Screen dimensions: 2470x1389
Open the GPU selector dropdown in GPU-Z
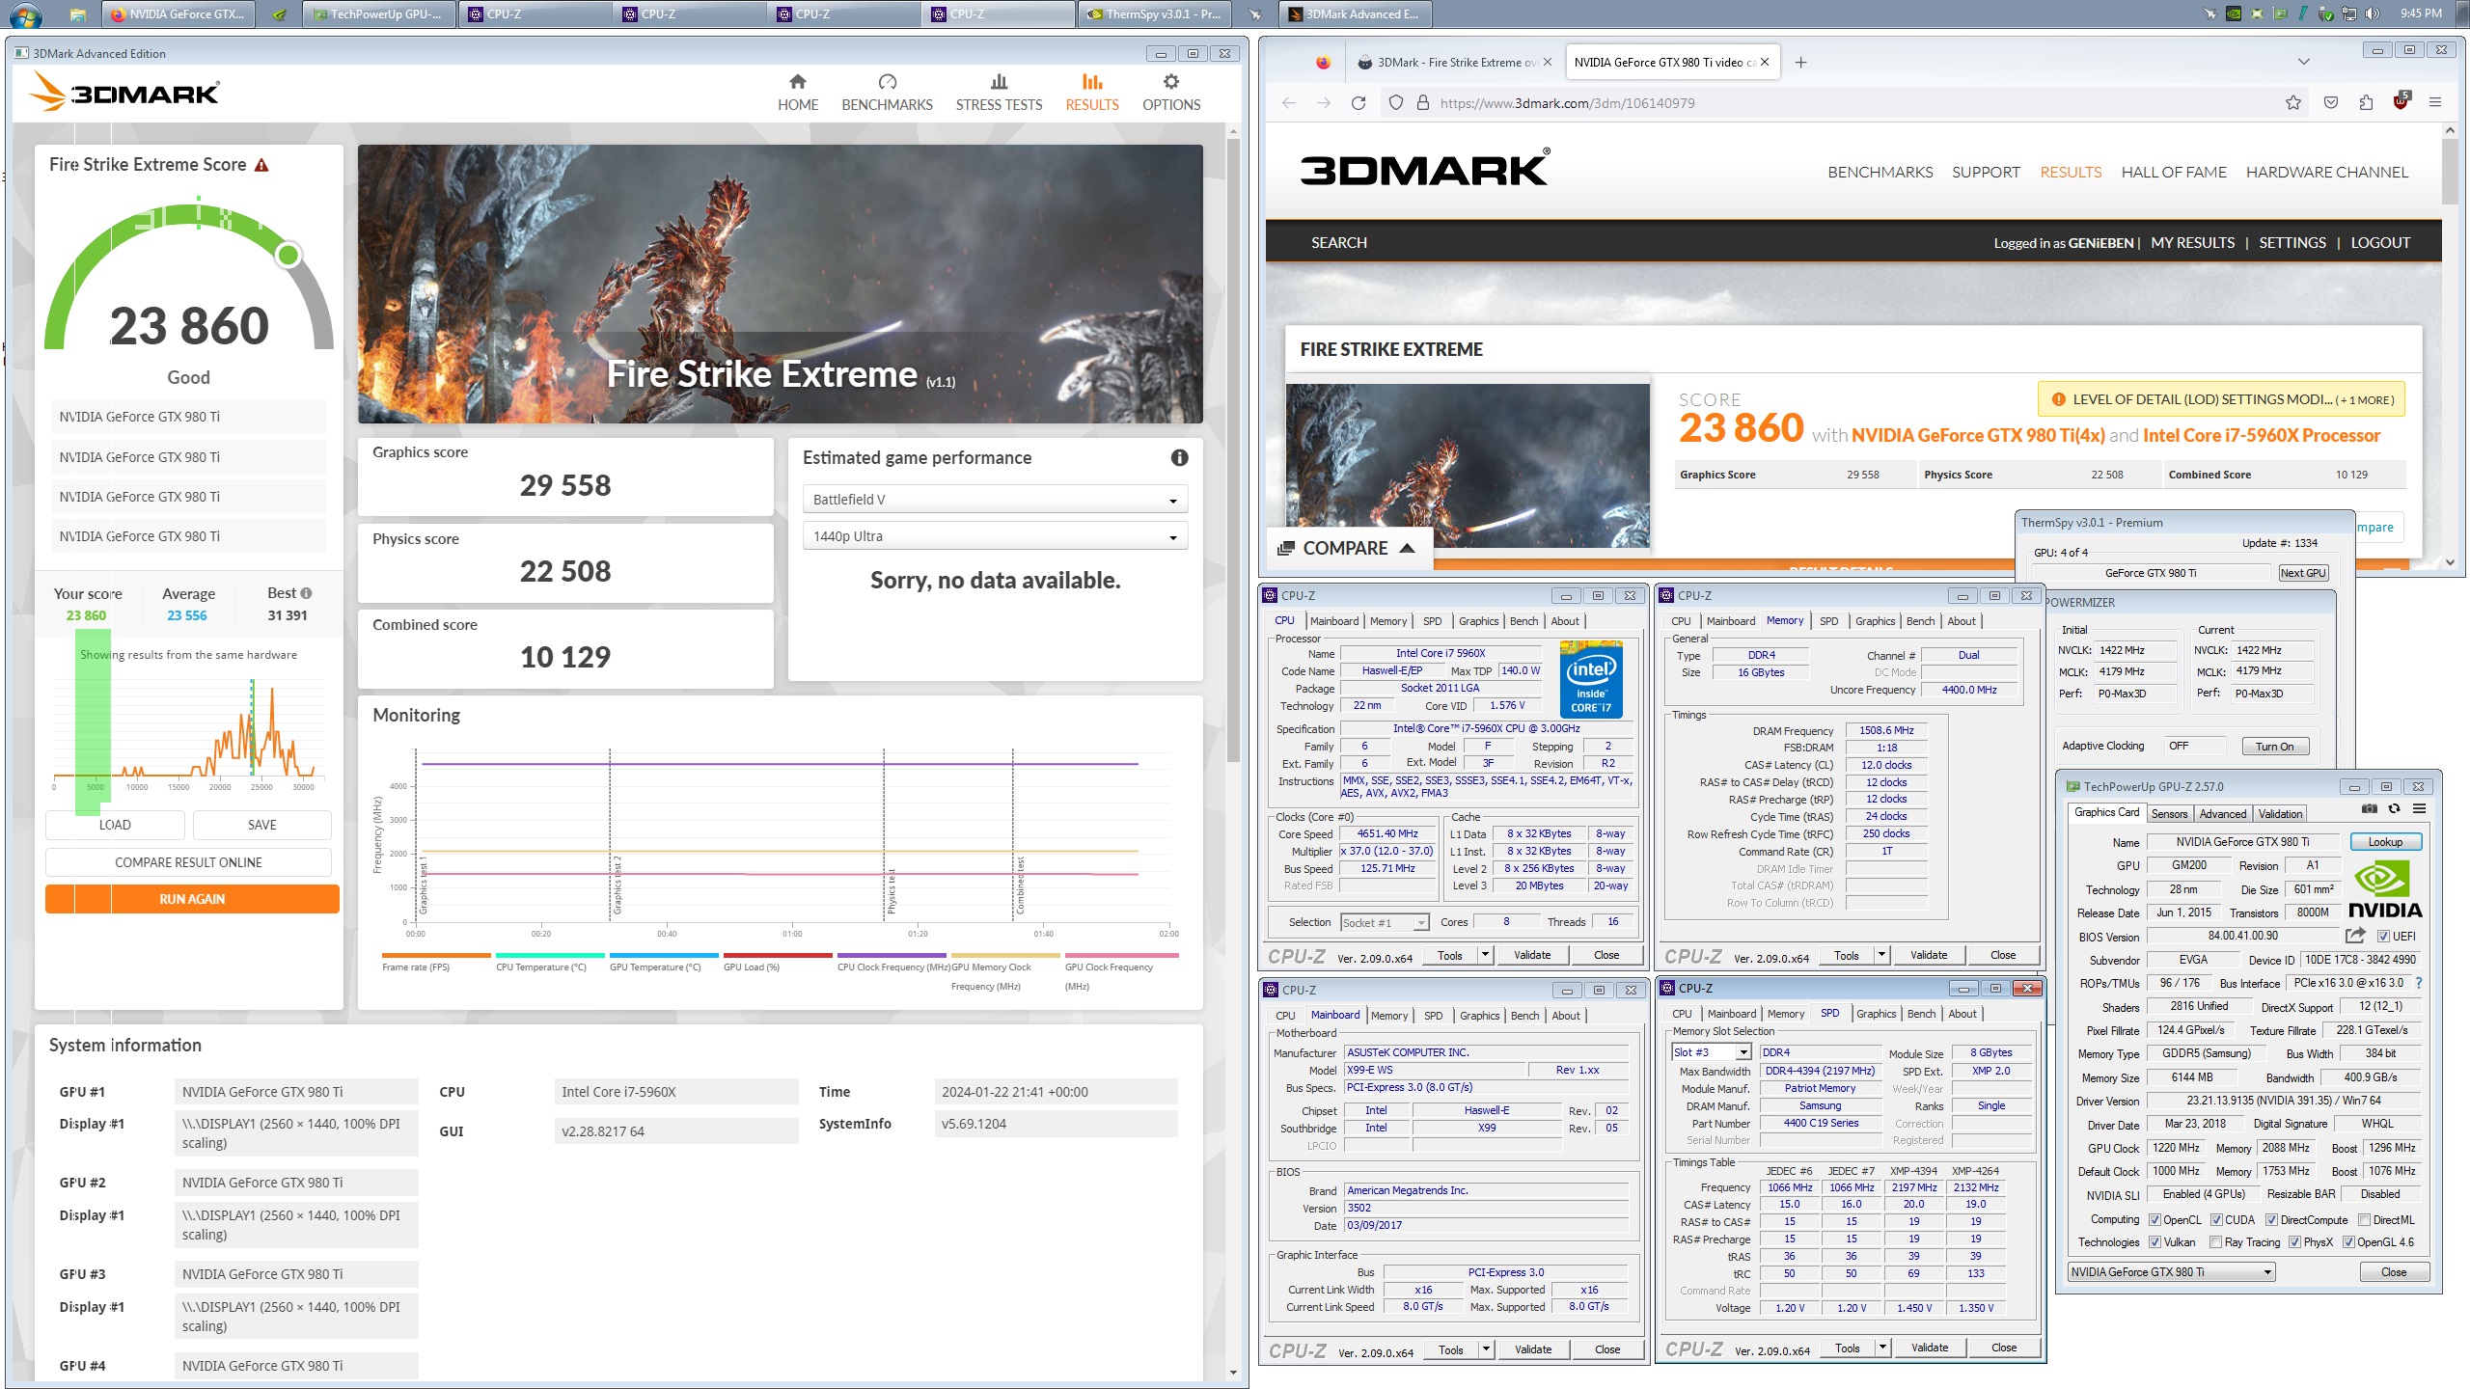[2171, 1272]
